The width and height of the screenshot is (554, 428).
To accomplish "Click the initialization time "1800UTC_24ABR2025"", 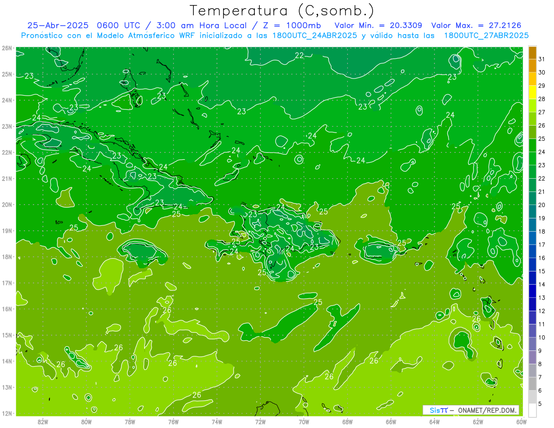I will (314, 36).
